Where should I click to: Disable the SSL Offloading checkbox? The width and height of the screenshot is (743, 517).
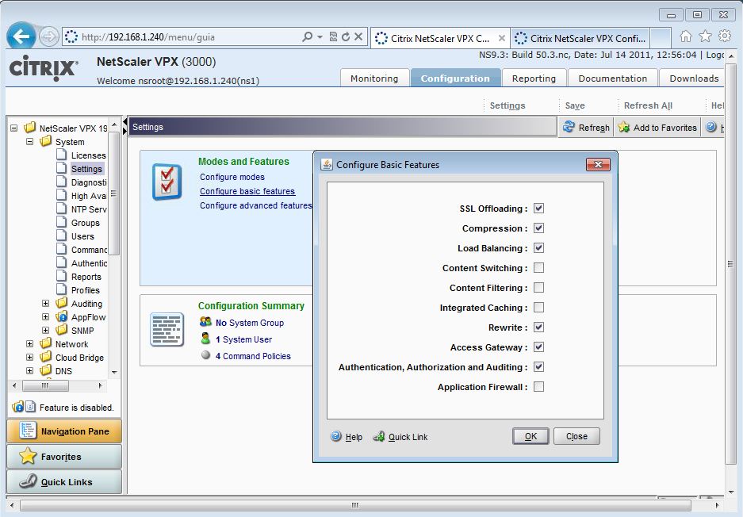click(538, 209)
